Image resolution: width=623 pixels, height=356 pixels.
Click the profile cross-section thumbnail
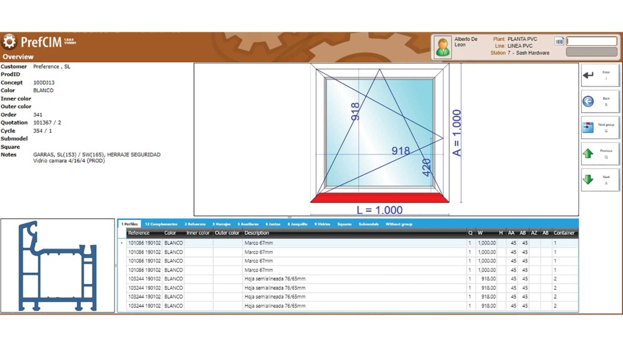pos(58,266)
